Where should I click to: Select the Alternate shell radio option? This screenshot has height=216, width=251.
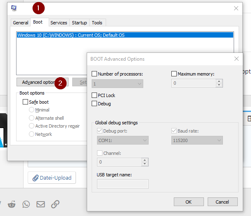click(31, 118)
